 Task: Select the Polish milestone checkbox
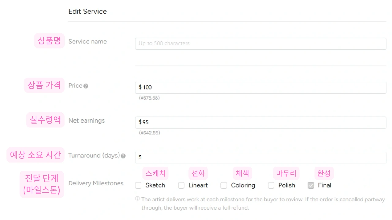(271, 185)
